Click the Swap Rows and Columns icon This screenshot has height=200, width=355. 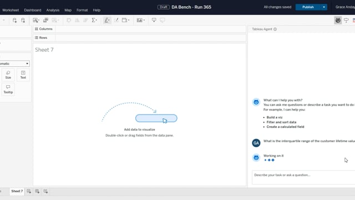pyautogui.click(x=69, y=20)
